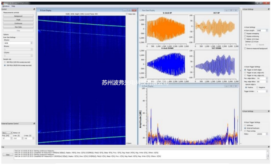Choose the Free-running B-Scan trigger option
This screenshot has height=165, width=271.
click(245, 131)
